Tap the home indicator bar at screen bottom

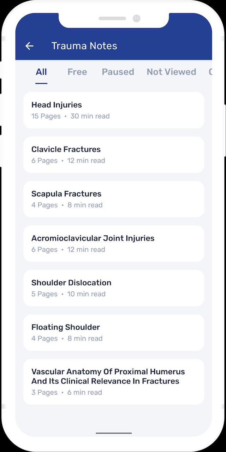point(113,433)
